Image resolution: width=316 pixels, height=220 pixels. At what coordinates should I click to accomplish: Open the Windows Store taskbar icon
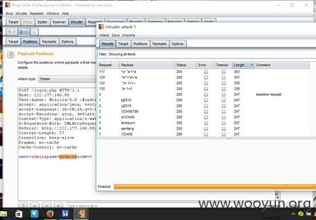click(19, 214)
